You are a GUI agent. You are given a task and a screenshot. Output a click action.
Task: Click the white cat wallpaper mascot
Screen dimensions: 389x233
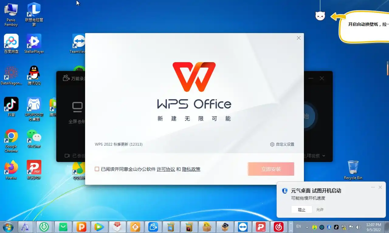tap(320, 16)
